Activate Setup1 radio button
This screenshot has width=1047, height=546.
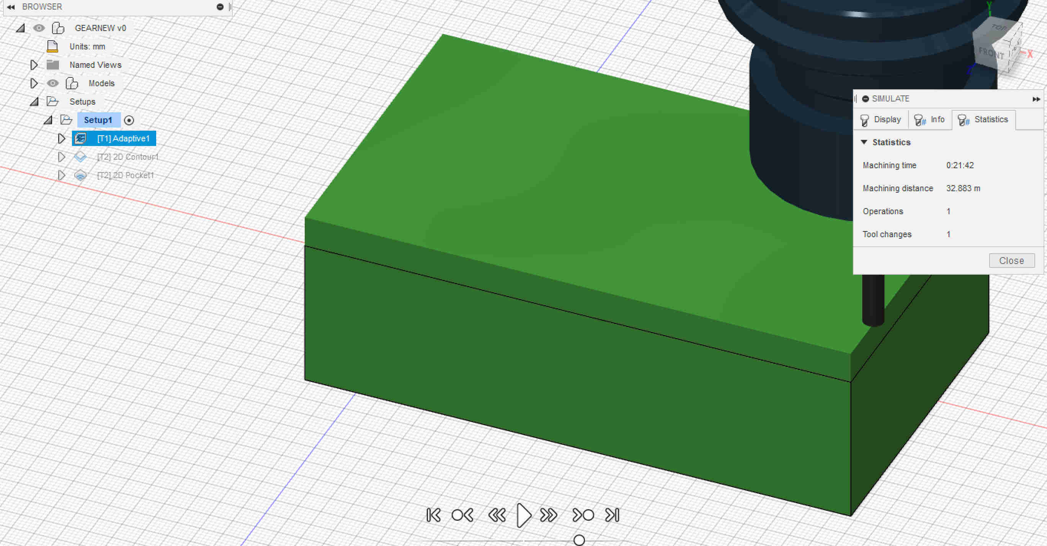pyautogui.click(x=129, y=120)
